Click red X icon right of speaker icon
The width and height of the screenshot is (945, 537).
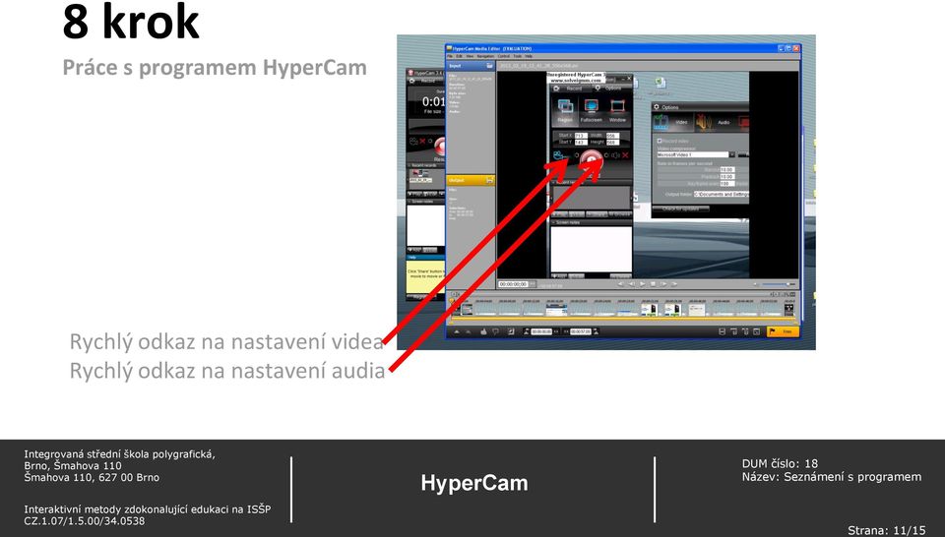pyautogui.click(x=626, y=155)
